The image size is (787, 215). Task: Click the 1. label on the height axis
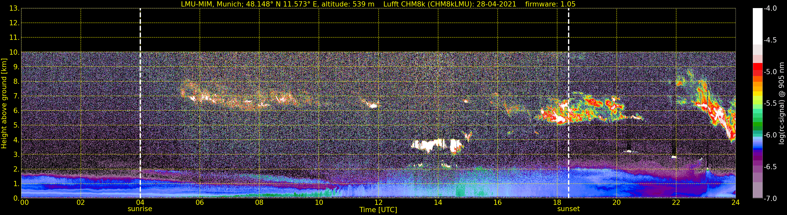(16, 184)
